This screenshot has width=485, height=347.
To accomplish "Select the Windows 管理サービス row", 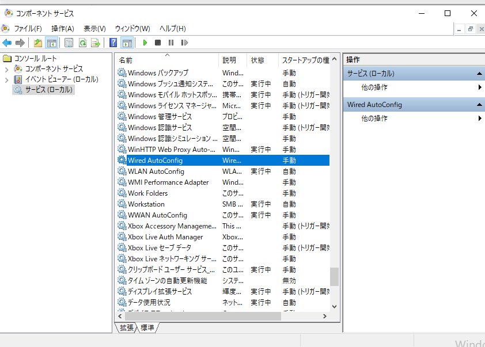I will pos(223,117).
